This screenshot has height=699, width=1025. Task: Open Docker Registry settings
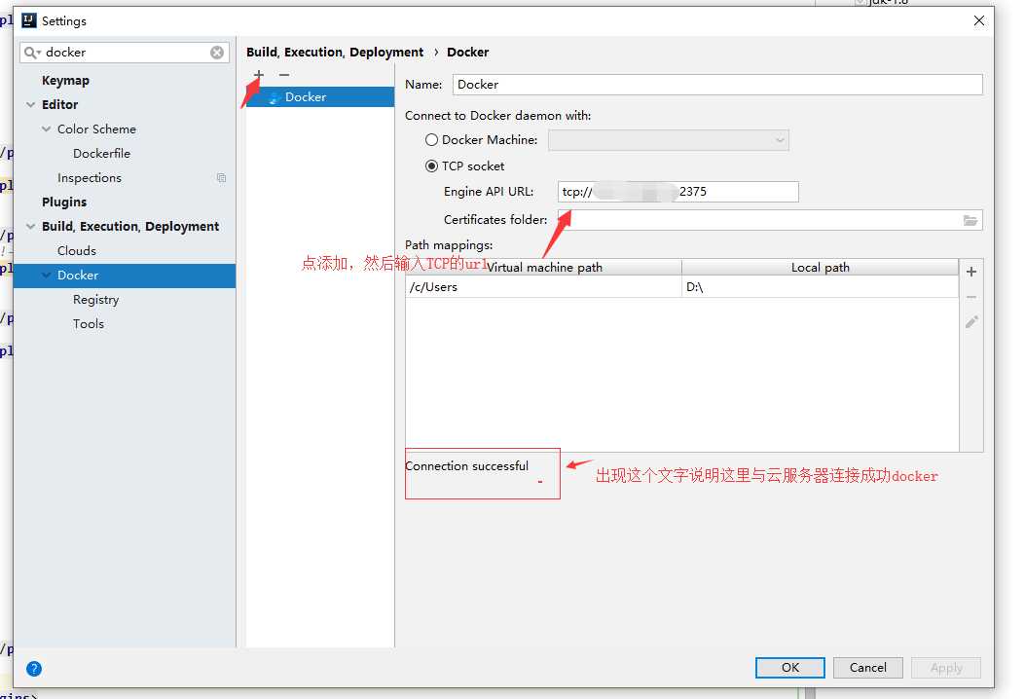(x=95, y=300)
